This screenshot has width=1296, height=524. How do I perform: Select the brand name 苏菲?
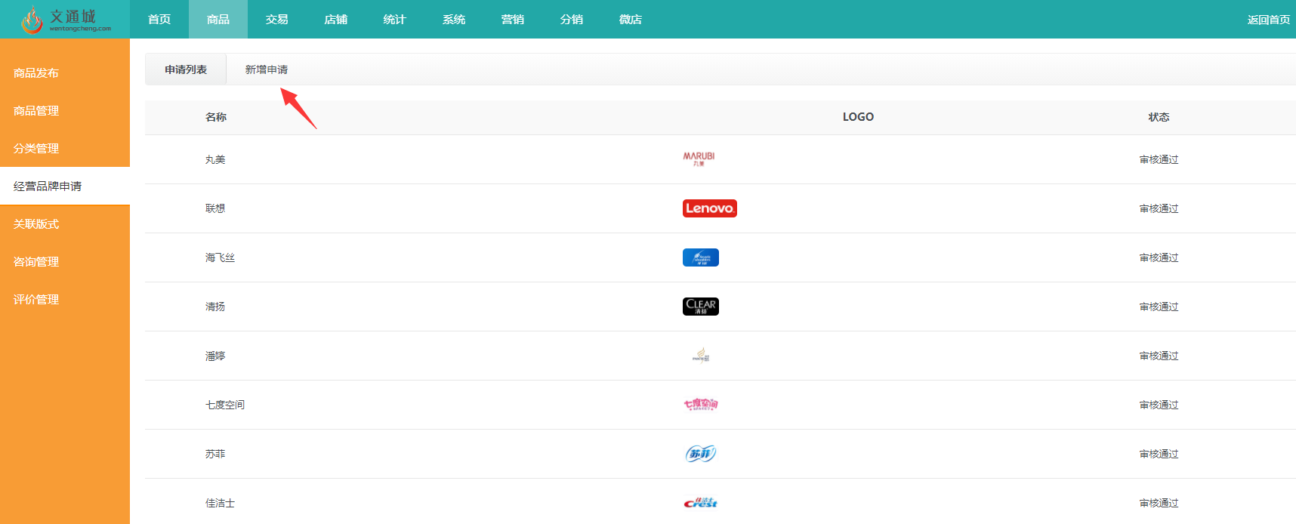click(x=215, y=454)
